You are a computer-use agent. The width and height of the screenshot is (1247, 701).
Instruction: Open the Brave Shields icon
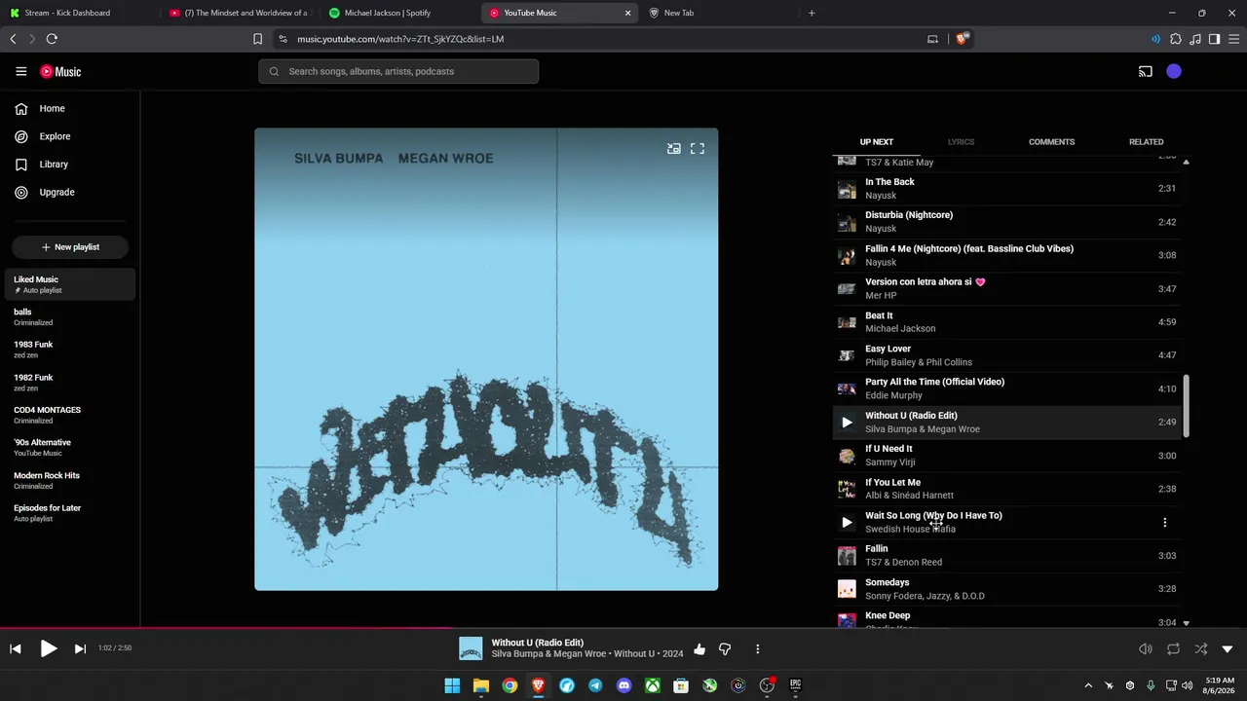963,39
